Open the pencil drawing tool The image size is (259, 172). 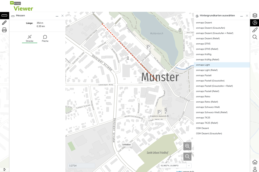click(4, 23)
